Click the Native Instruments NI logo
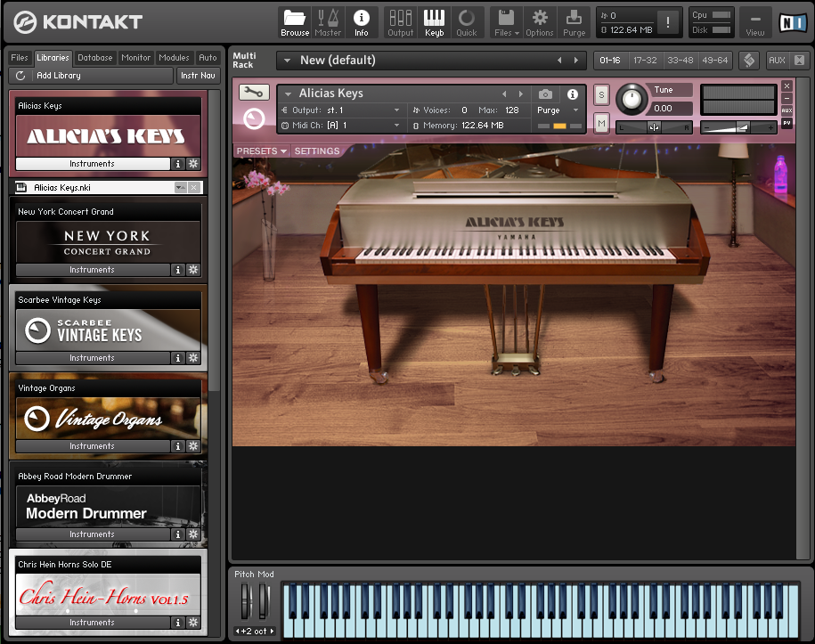 pyautogui.click(x=793, y=22)
